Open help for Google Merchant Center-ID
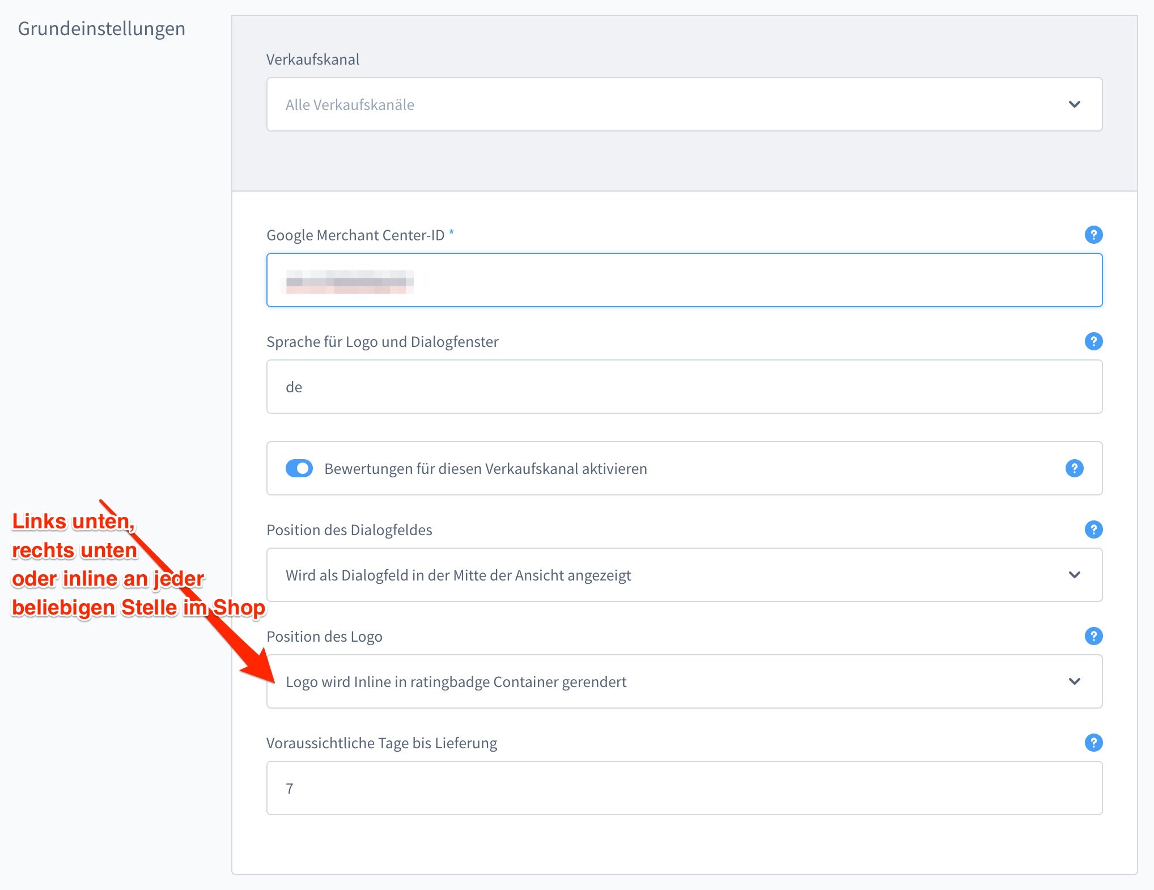 pyautogui.click(x=1093, y=235)
